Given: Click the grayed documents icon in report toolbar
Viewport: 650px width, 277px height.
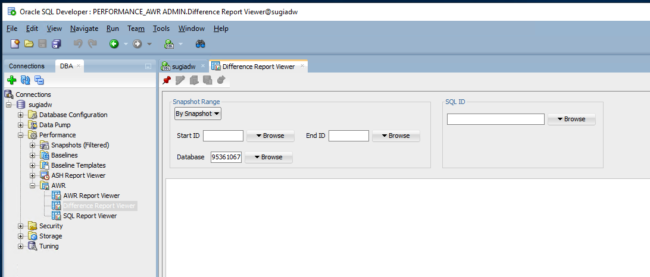Looking at the screenshot, I should pos(194,80).
